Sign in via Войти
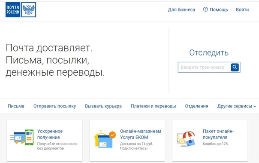 tap(242, 9)
